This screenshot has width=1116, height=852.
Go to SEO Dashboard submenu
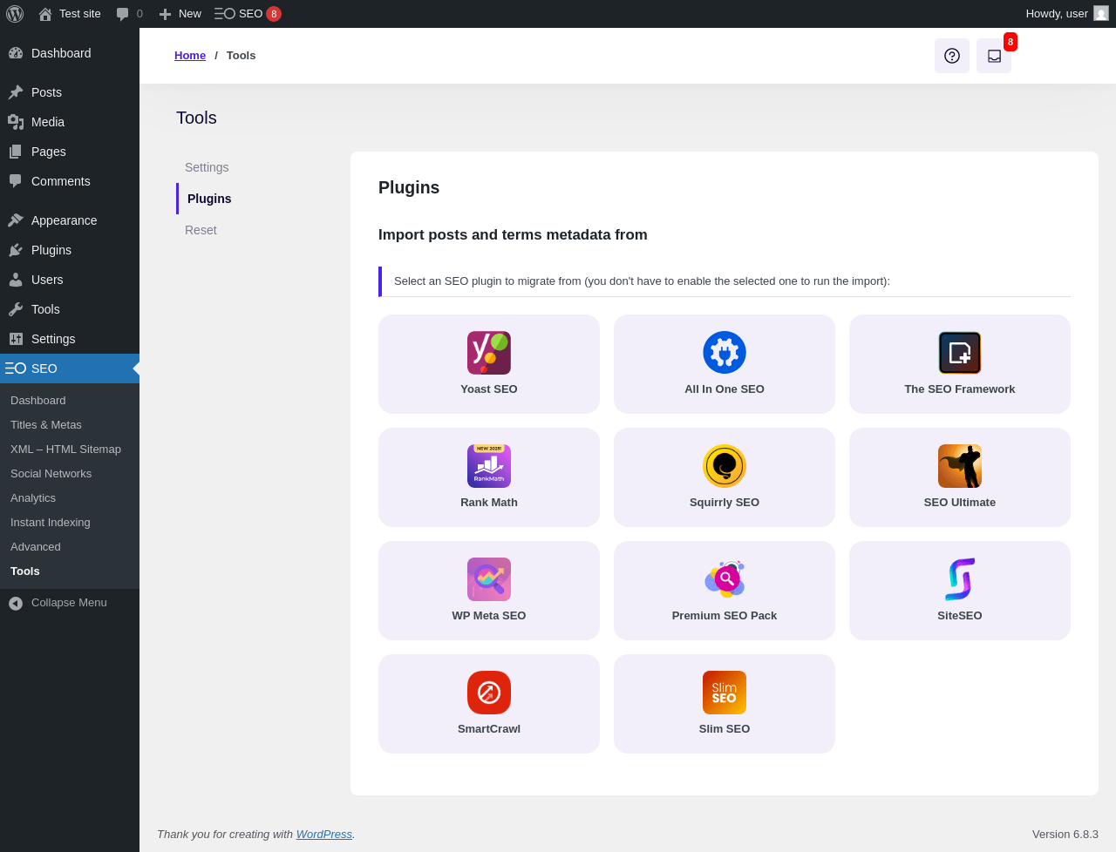(38, 401)
